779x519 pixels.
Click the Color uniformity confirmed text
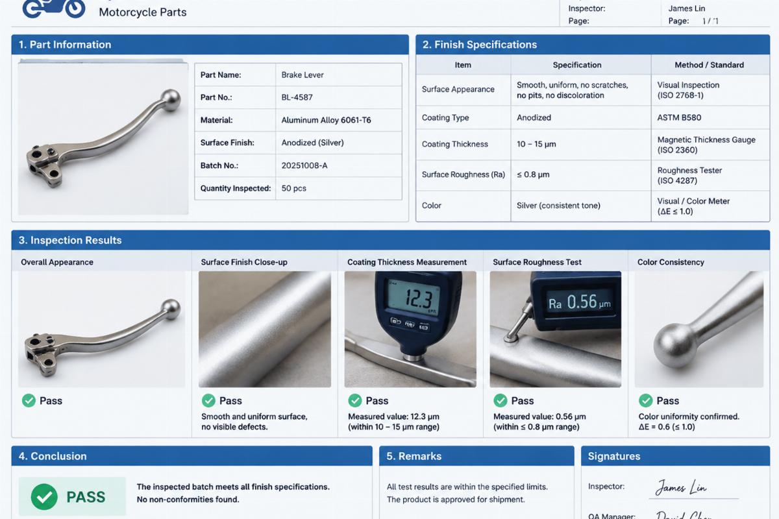(x=689, y=416)
